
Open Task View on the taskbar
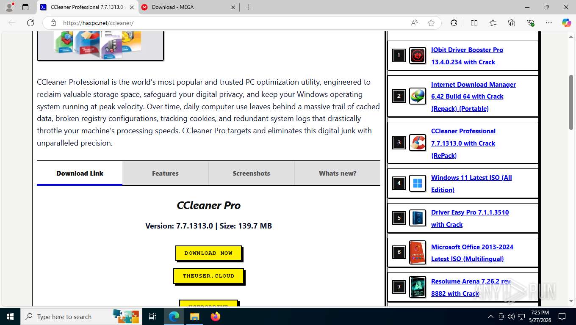152,317
